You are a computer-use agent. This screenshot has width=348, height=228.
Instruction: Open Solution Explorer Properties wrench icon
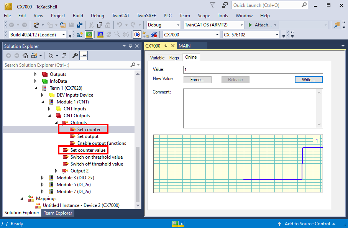point(75,56)
